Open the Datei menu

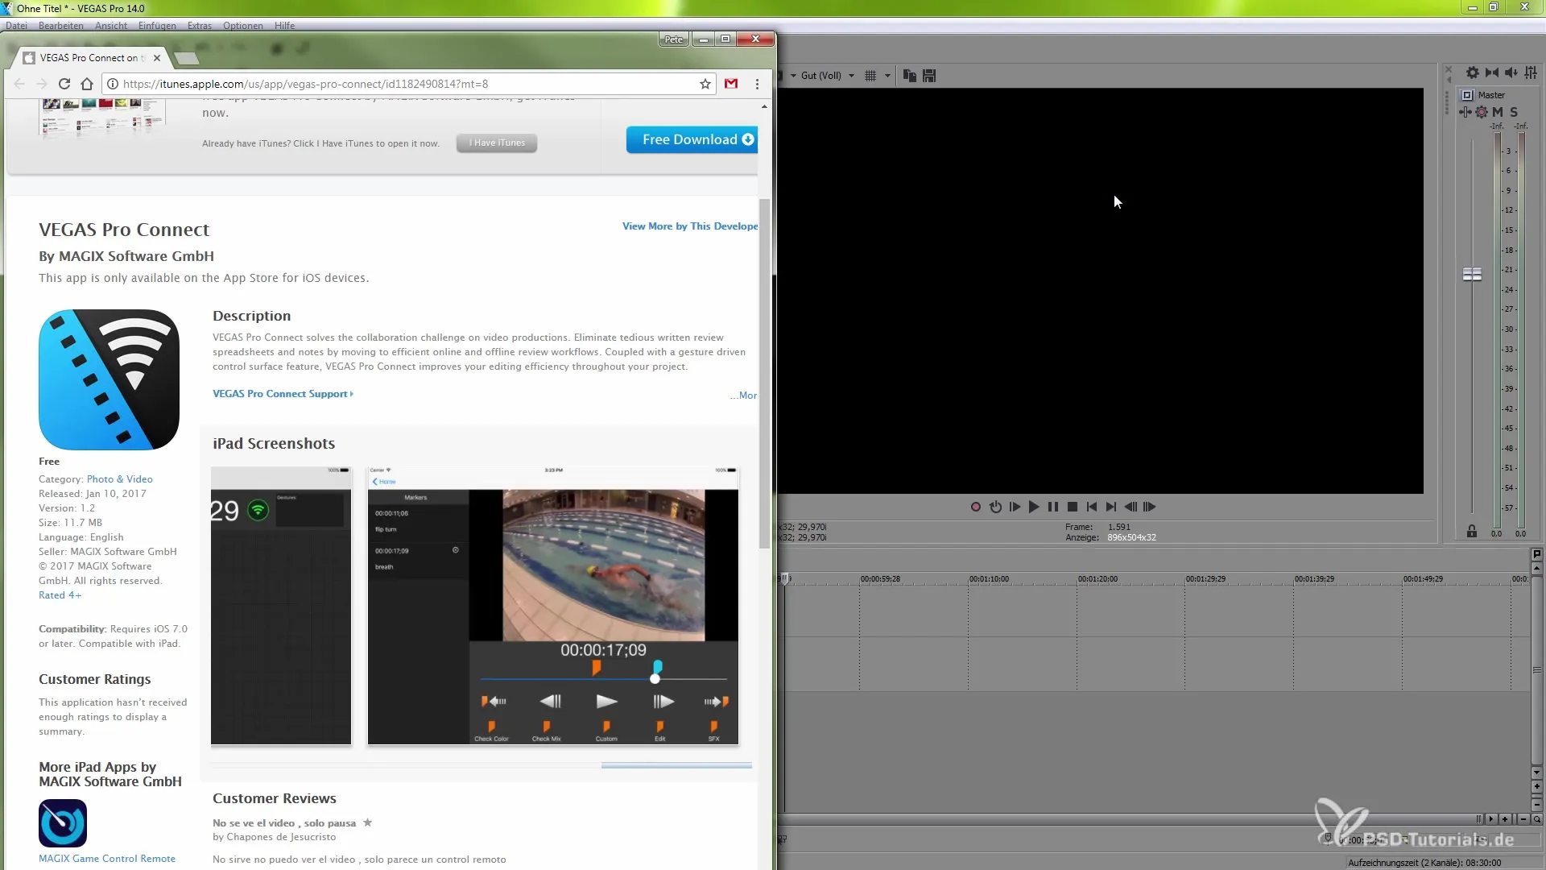point(16,26)
